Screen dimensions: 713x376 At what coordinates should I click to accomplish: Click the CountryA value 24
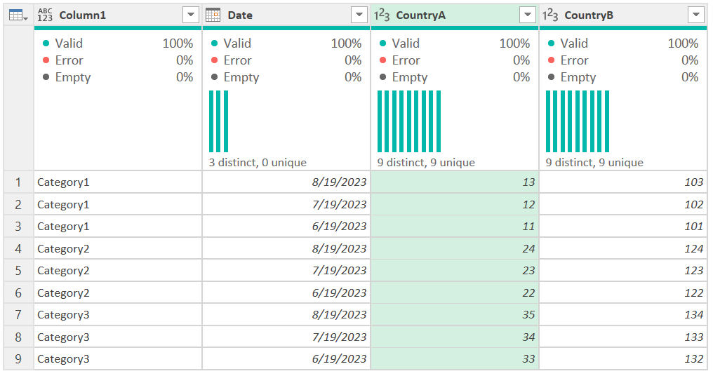[455, 249]
